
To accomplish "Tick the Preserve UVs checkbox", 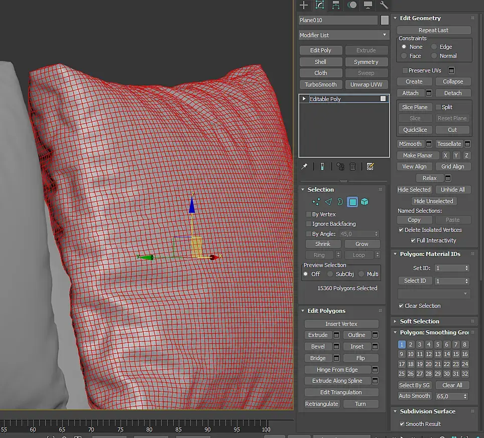I will [x=405, y=70].
